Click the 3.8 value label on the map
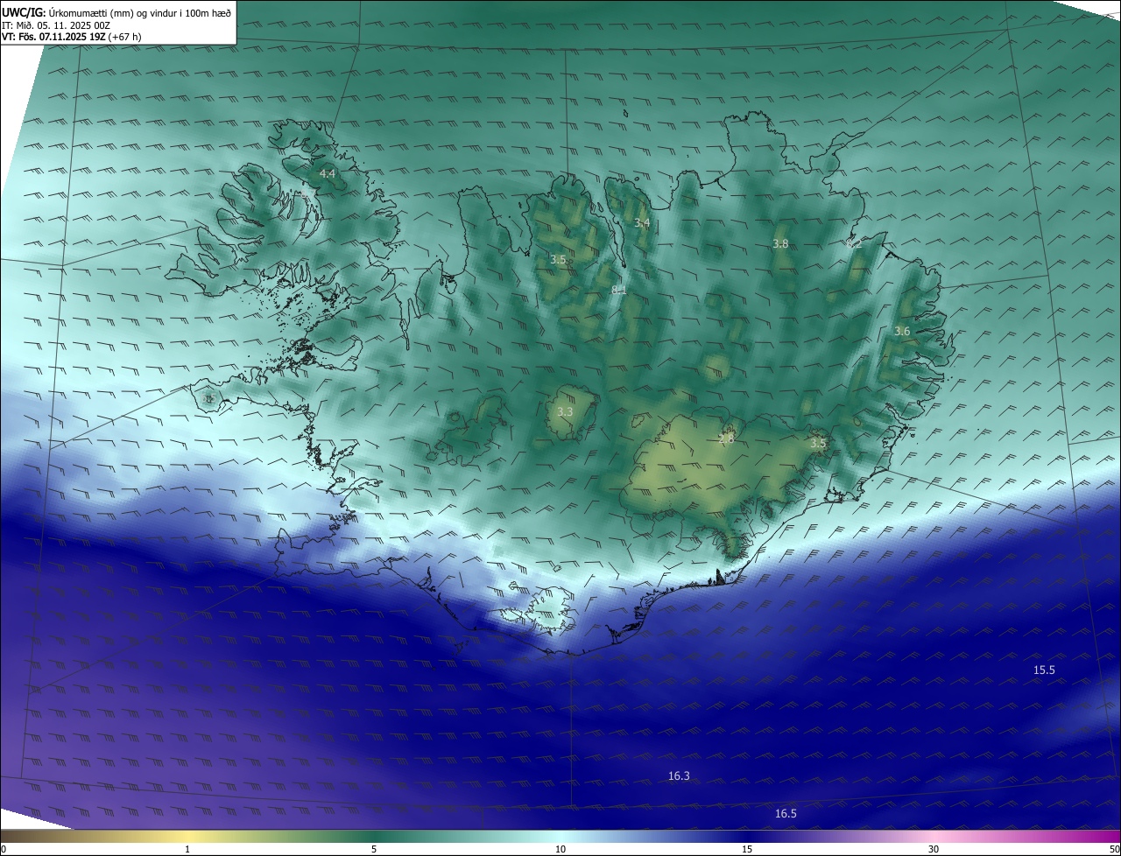Image resolution: width=1121 pixels, height=856 pixels. [x=780, y=243]
